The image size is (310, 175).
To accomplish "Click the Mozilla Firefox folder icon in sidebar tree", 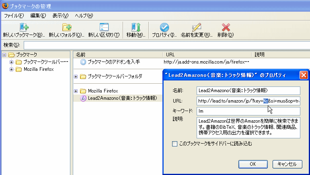I will [19, 69].
